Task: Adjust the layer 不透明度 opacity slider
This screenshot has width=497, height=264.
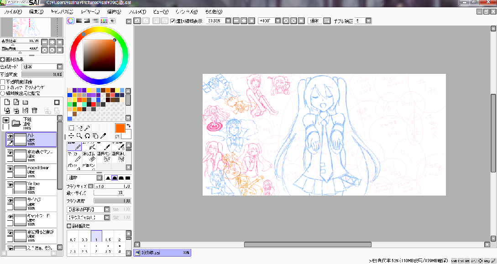Action: pyautogui.click(x=42, y=74)
